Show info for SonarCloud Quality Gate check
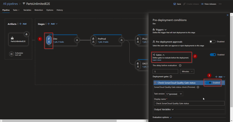Image resolution: width=233 pixels, height=122 pixels. (198, 87)
